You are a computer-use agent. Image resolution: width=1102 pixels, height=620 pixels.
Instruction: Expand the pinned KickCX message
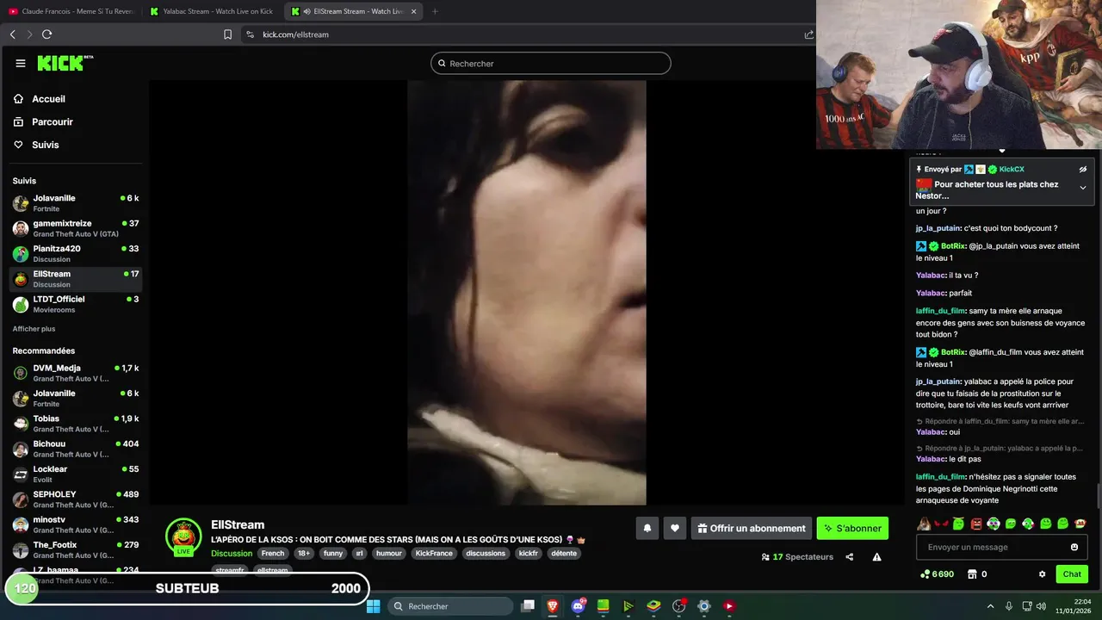(1083, 188)
